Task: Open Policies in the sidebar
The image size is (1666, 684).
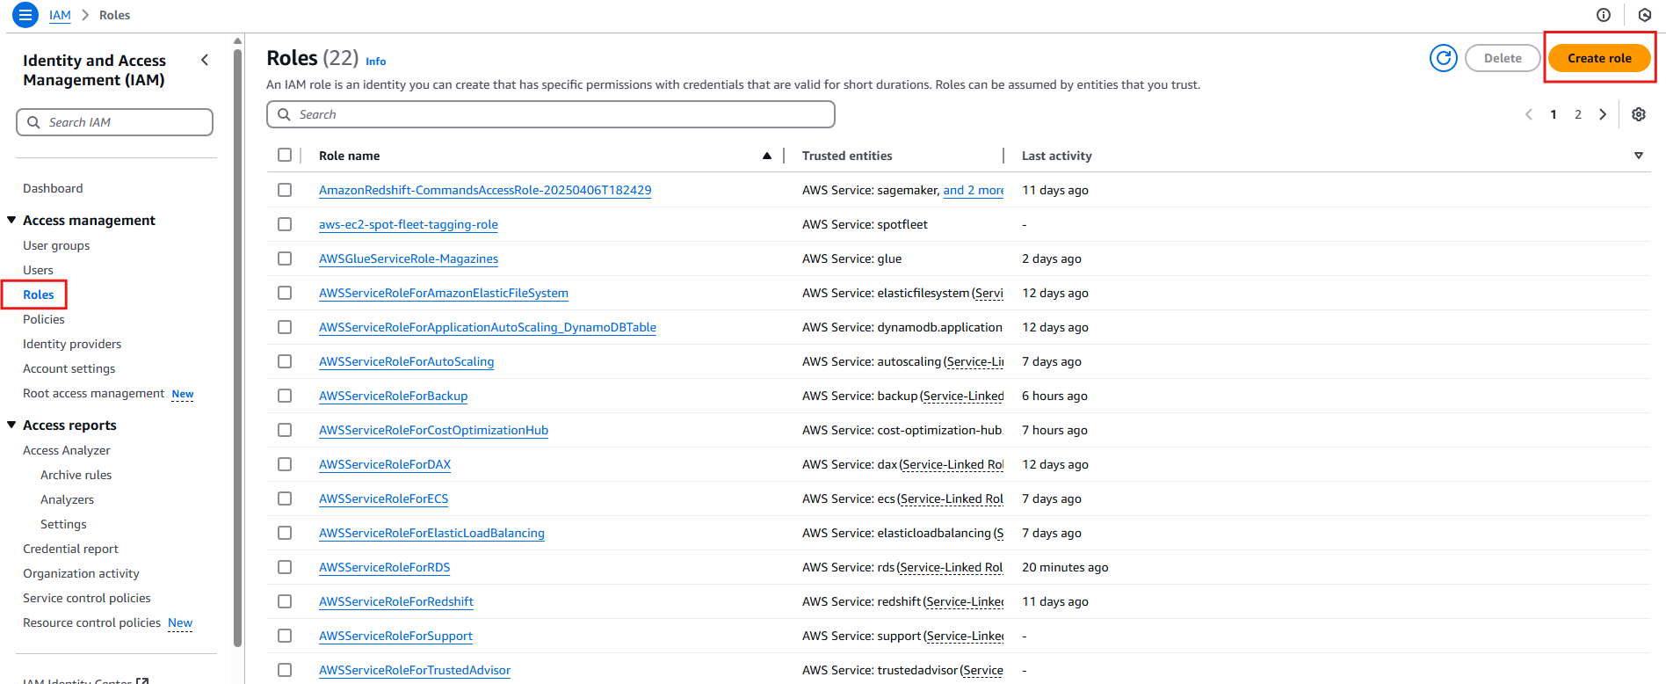Action: pyautogui.click(x=44, y=319)
